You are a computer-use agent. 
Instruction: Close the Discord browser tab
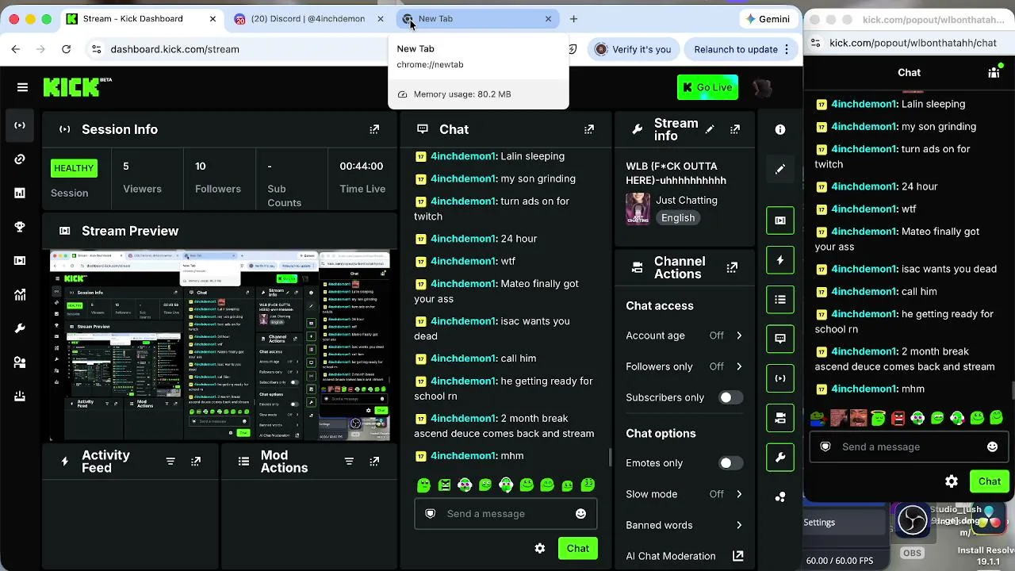[x=381, y=19]
